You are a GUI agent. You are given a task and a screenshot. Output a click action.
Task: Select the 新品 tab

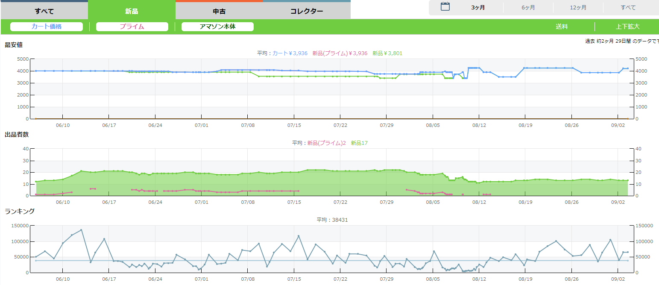(x=132, y=11)
